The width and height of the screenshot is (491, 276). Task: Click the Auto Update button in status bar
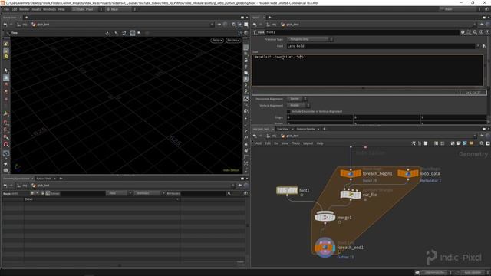[473, 272]
